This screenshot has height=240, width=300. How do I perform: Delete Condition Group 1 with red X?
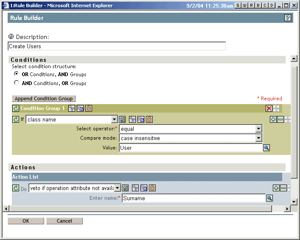pyautogui.click(x=269, y=108)
